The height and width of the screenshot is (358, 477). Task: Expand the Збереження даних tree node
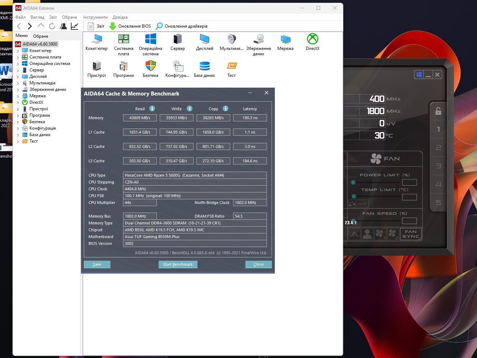click(x=18, y=90)
